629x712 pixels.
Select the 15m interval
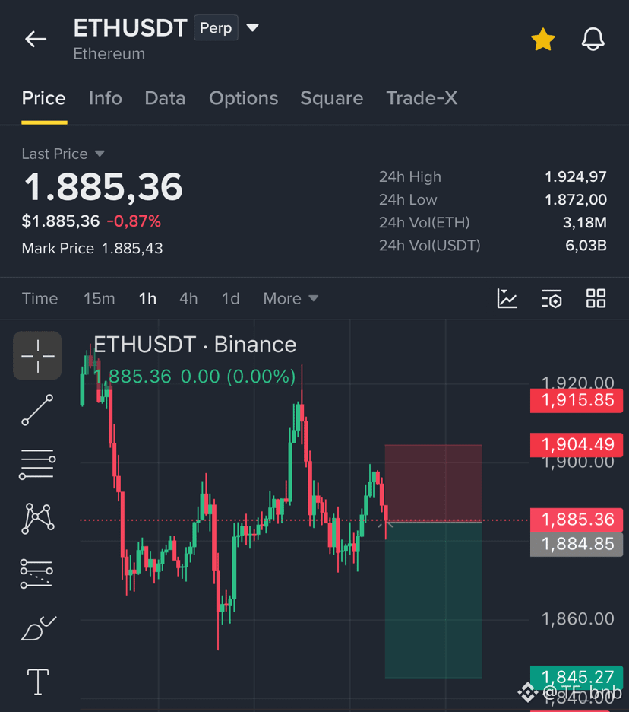[x=99, y=299]
